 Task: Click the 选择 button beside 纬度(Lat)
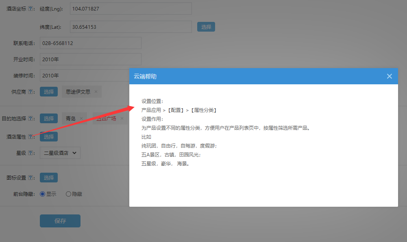coord(206,26)
